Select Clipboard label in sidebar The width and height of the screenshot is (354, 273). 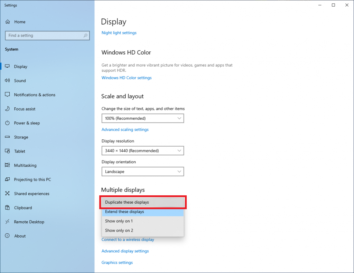pos(23,208)
